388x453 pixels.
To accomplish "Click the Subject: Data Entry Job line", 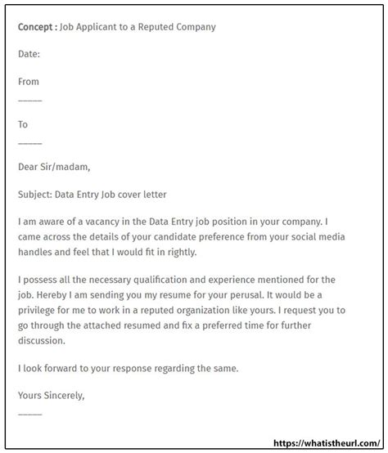I will click(x=92, y=195).
